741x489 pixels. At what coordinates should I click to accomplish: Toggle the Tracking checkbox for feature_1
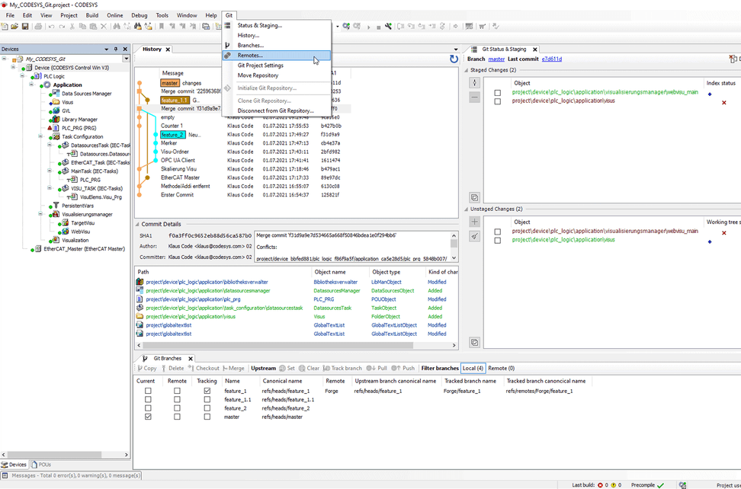tap(207, 391)
